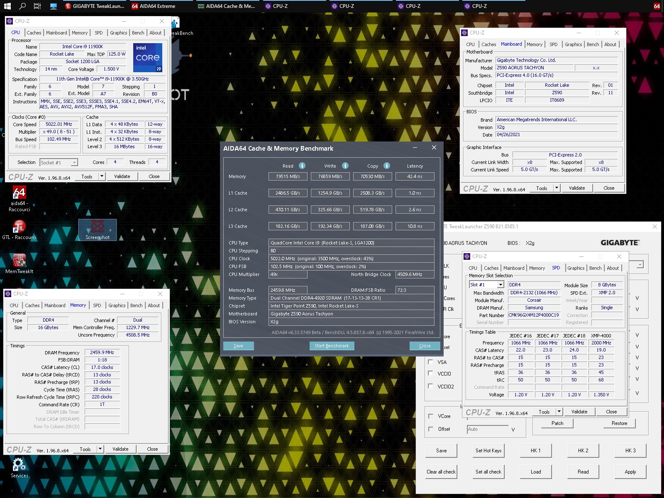This screenshot has height=498, width=664.
Task: Click CPU-Z title icon in SPD window
Action: tap(467, 256)
